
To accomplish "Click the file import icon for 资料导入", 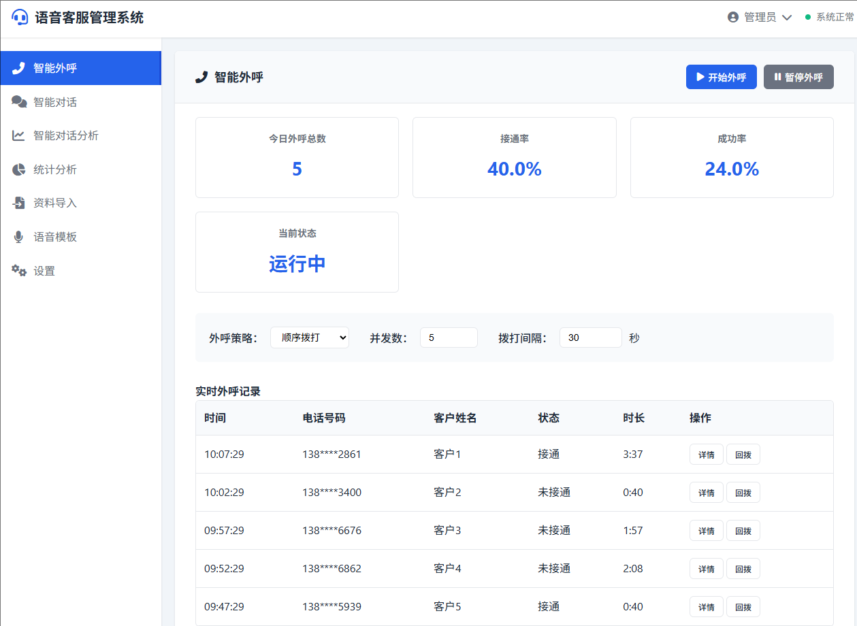I will (x=19, y=203).
